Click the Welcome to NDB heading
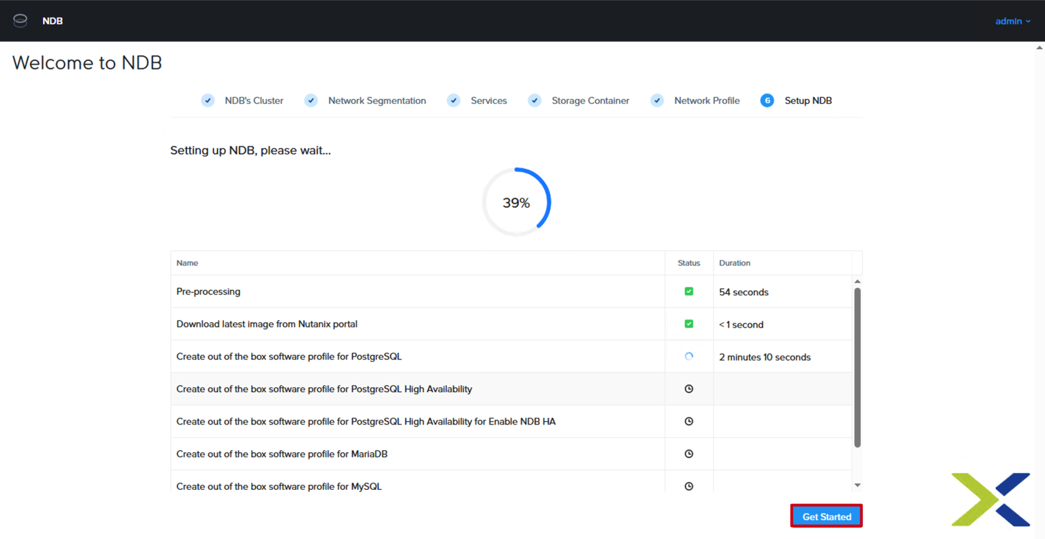Image resolution: width=1045 pixels, height=539 pixels. (x=87, y=63)
